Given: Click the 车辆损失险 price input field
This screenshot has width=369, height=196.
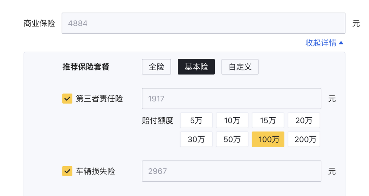Looking at the screenshot, I should tap(231, 171).
